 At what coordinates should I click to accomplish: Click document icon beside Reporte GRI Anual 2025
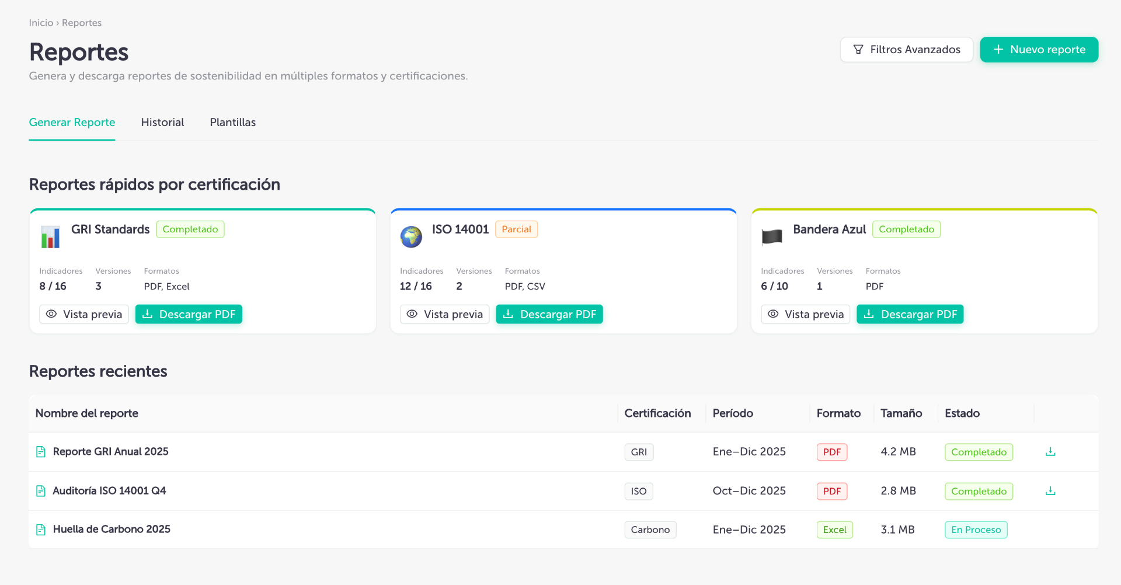click(41, 452)
